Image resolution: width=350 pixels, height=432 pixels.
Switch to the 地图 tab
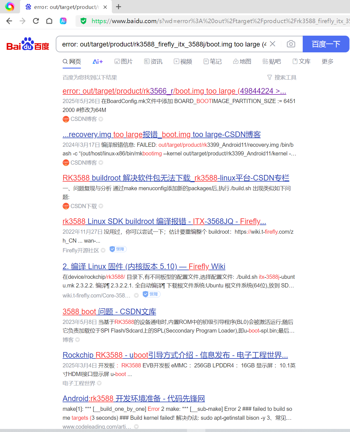(242, 62)
